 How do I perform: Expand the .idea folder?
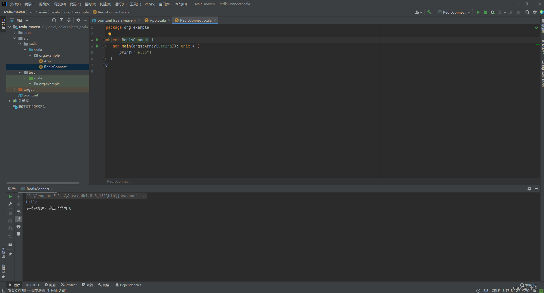click(x=15, y=32)
